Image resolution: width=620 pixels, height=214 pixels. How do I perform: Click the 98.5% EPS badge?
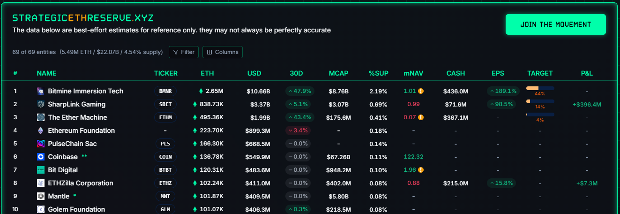coord(501,104)
